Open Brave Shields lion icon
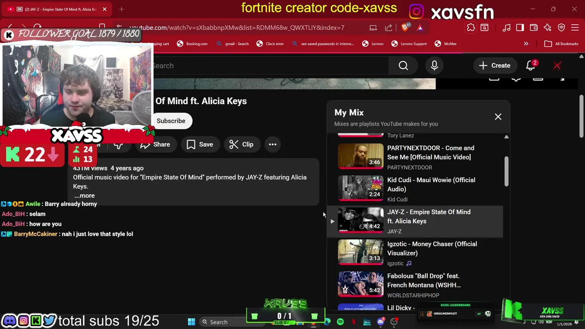Image resolution: width=585 pixels, height=329 pixels. [x=405, y=27]
